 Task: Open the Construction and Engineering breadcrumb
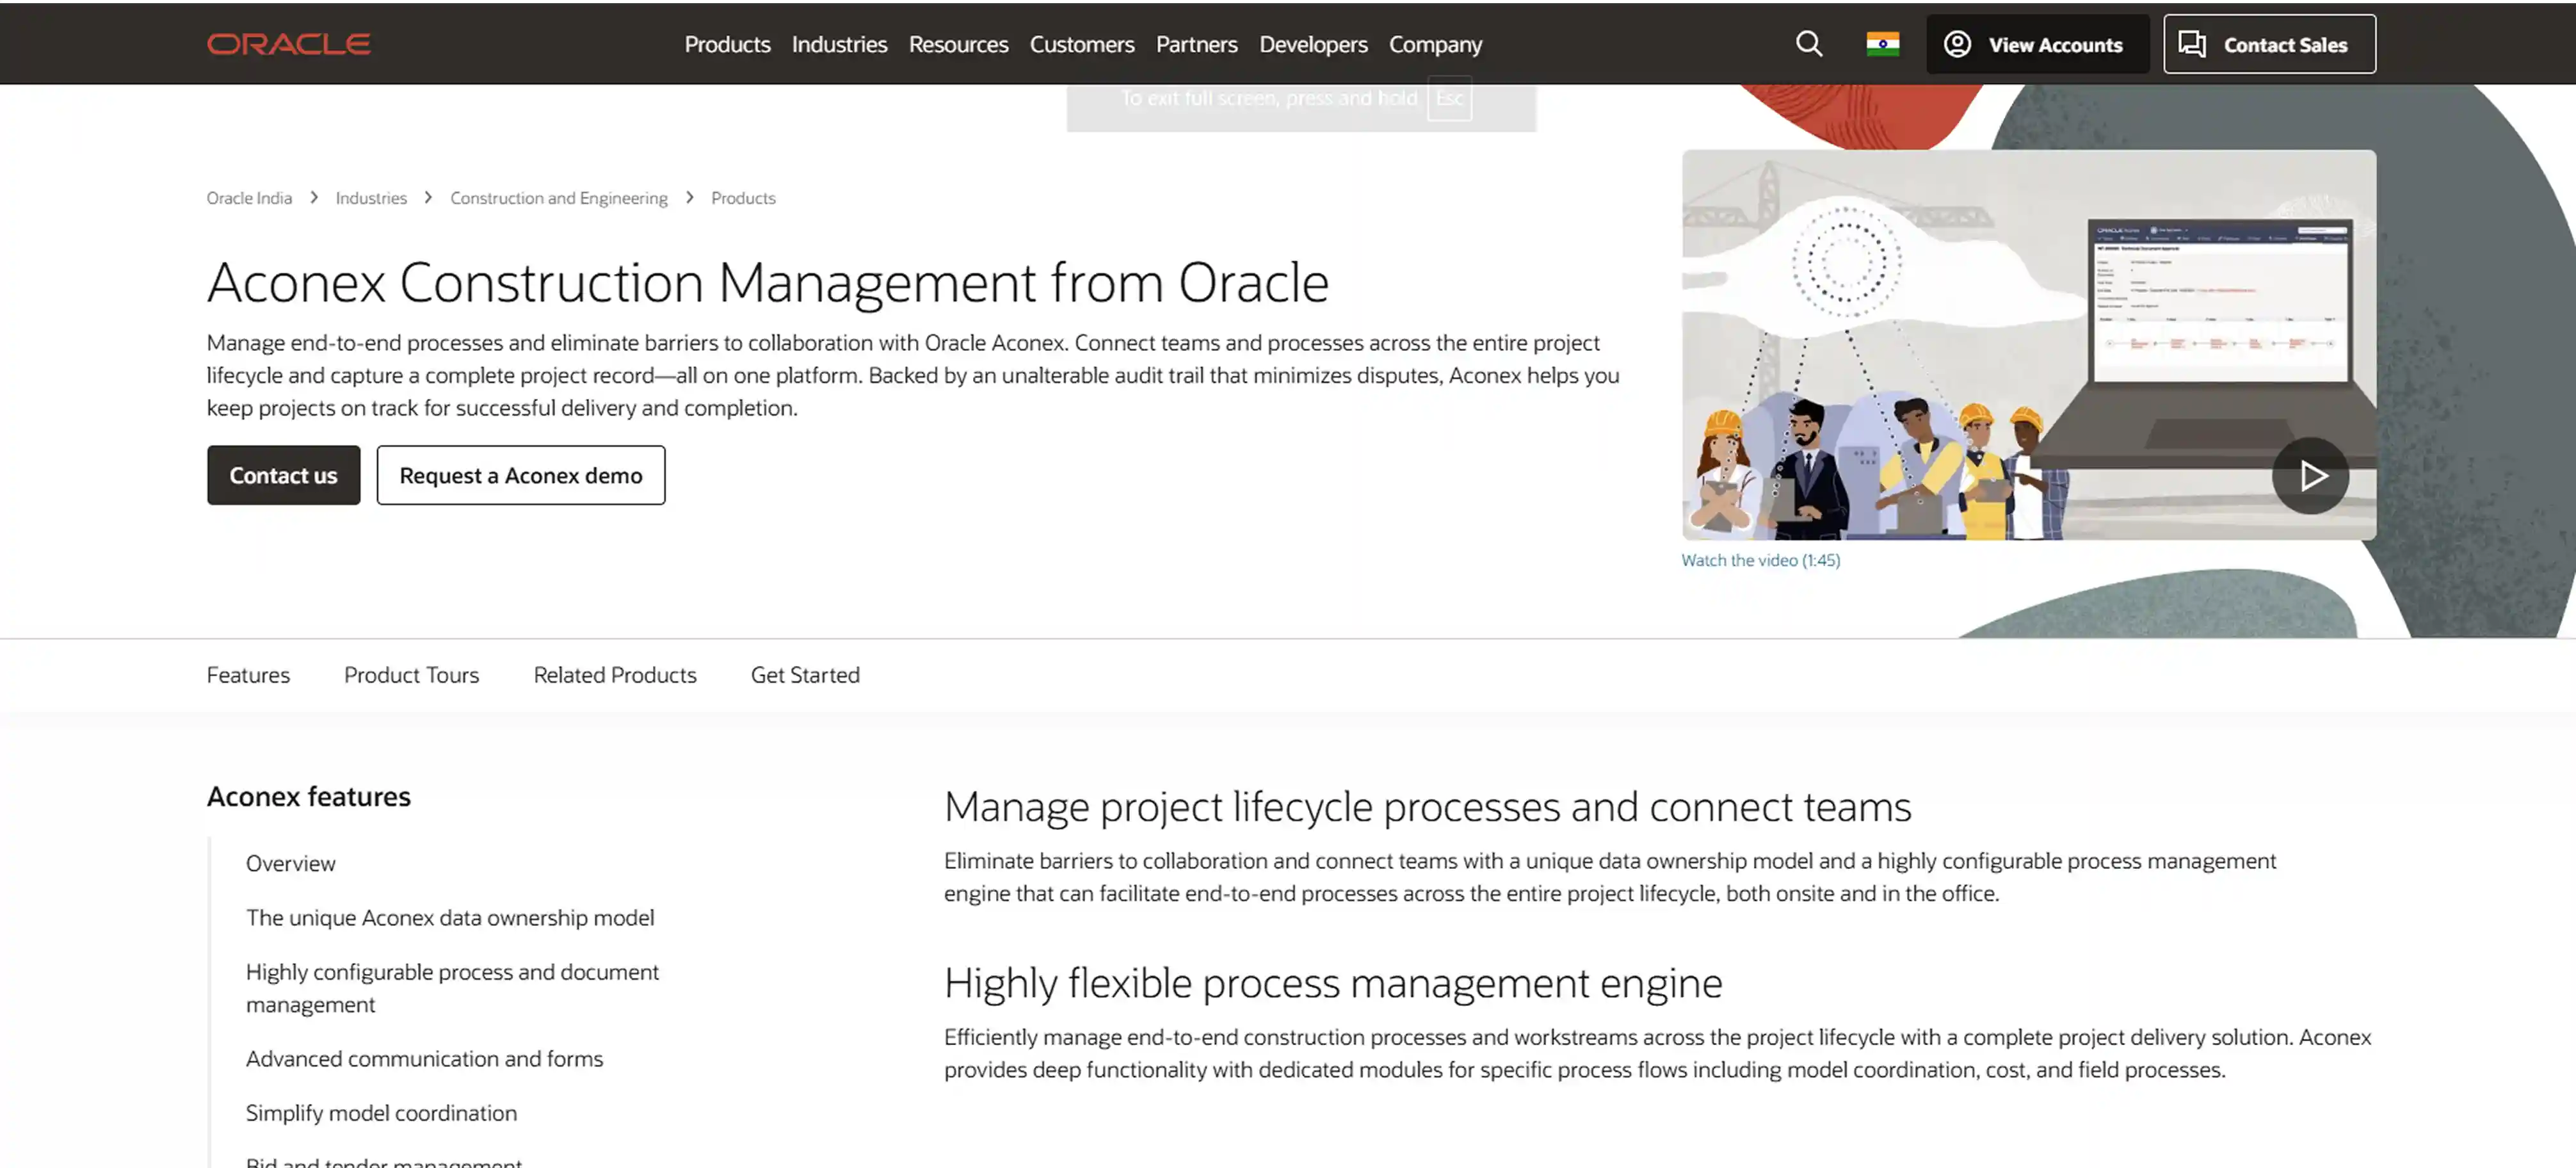(558, 198)
